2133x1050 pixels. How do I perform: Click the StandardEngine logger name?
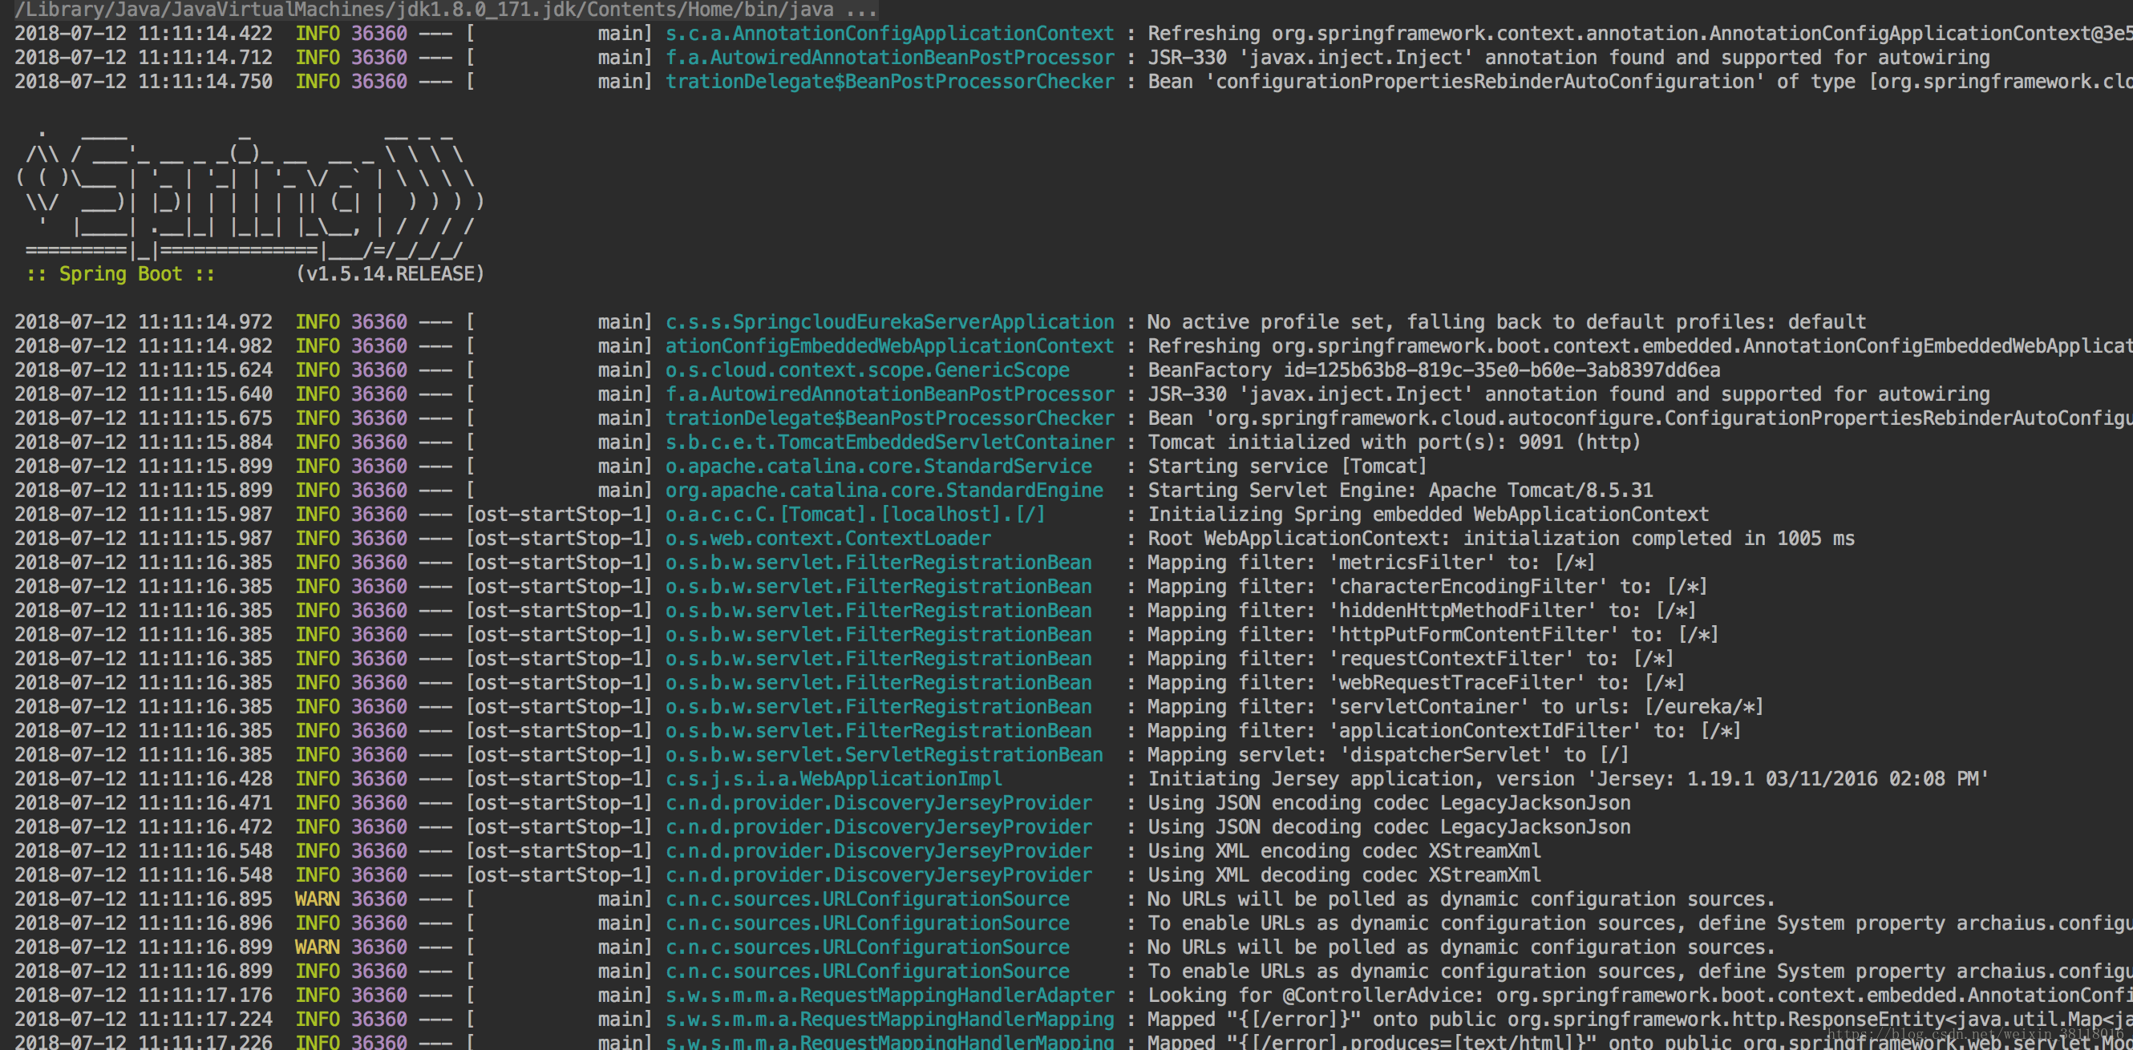(884, 490)
